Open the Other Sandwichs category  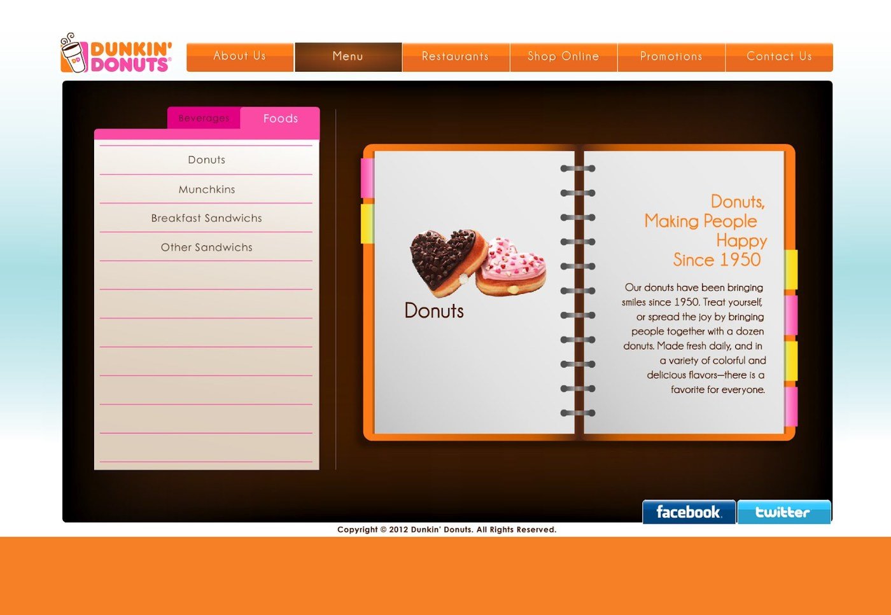point(206,247)
